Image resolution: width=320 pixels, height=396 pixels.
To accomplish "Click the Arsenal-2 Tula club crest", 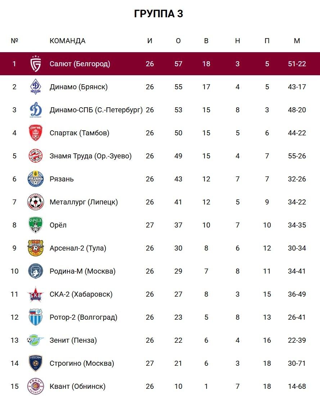I will [x=36, y=248].
